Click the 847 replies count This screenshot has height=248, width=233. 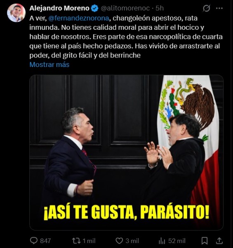point(45,241)
